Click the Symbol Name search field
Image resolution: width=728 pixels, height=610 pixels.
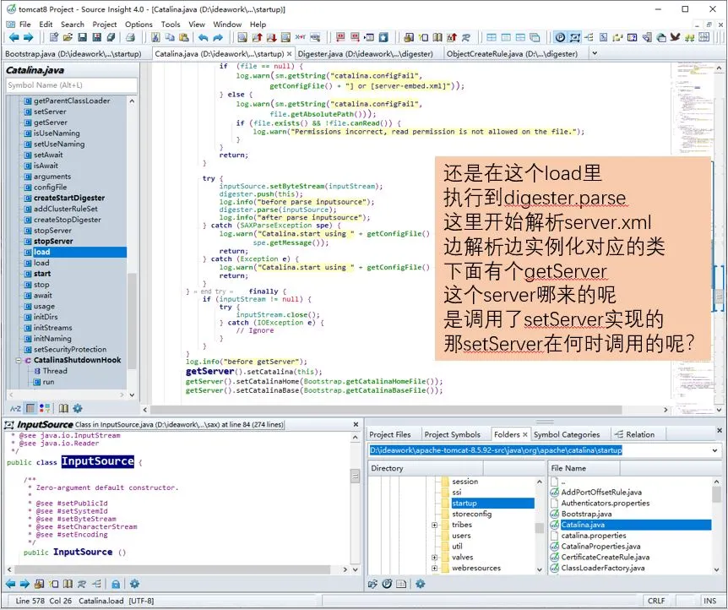click(72, 85)
